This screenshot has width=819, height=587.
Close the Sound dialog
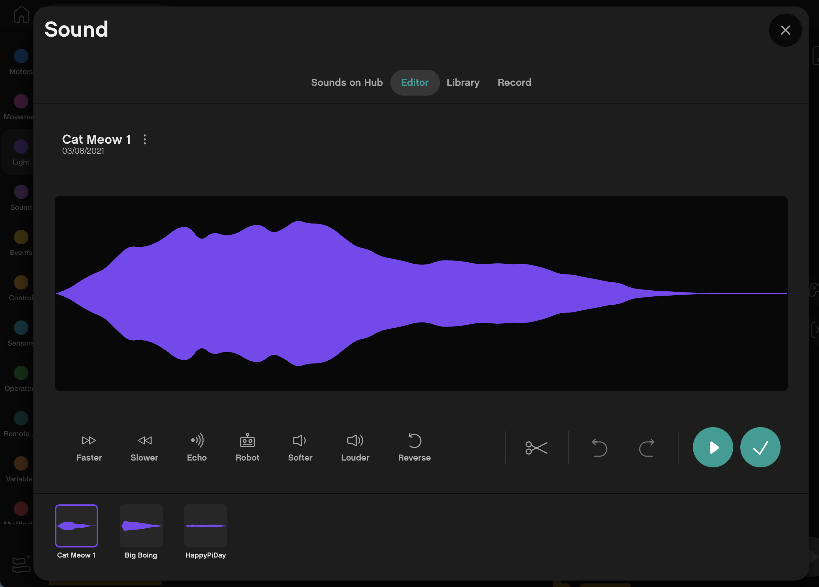(x=785, y=30)
